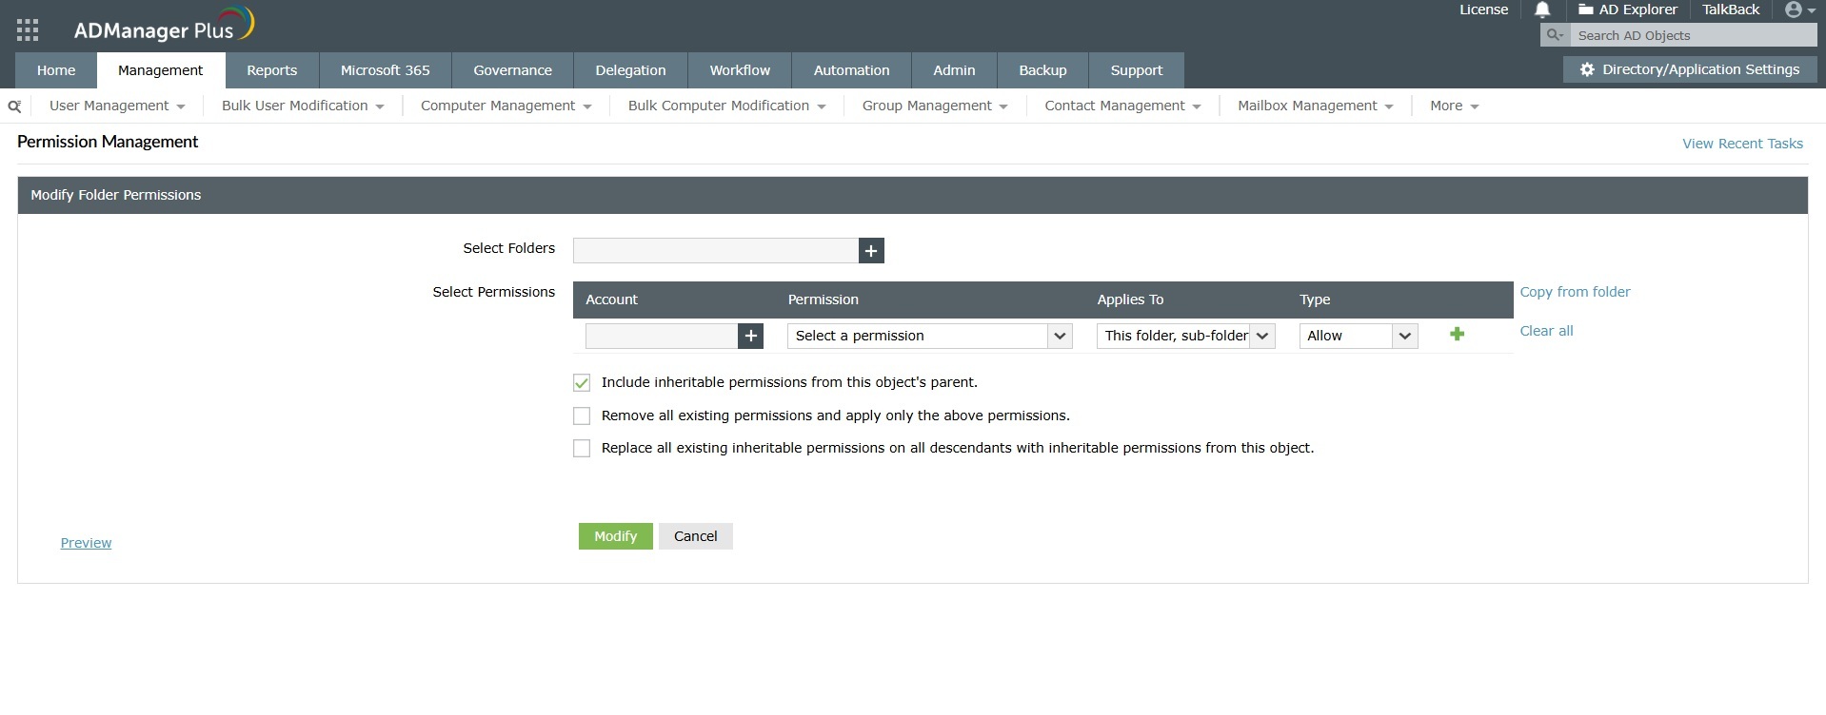Switch to the Reports tab
This screenshot has height=715, width=1826.
(x=272, y=70)
